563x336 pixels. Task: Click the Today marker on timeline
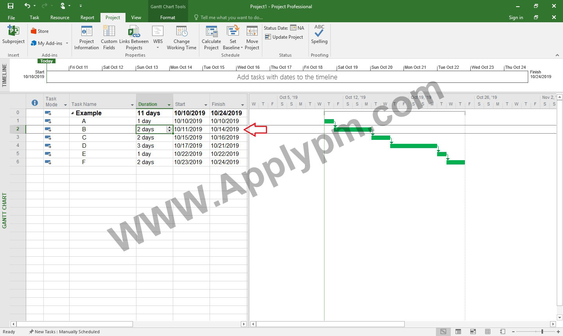pos(47,61)
